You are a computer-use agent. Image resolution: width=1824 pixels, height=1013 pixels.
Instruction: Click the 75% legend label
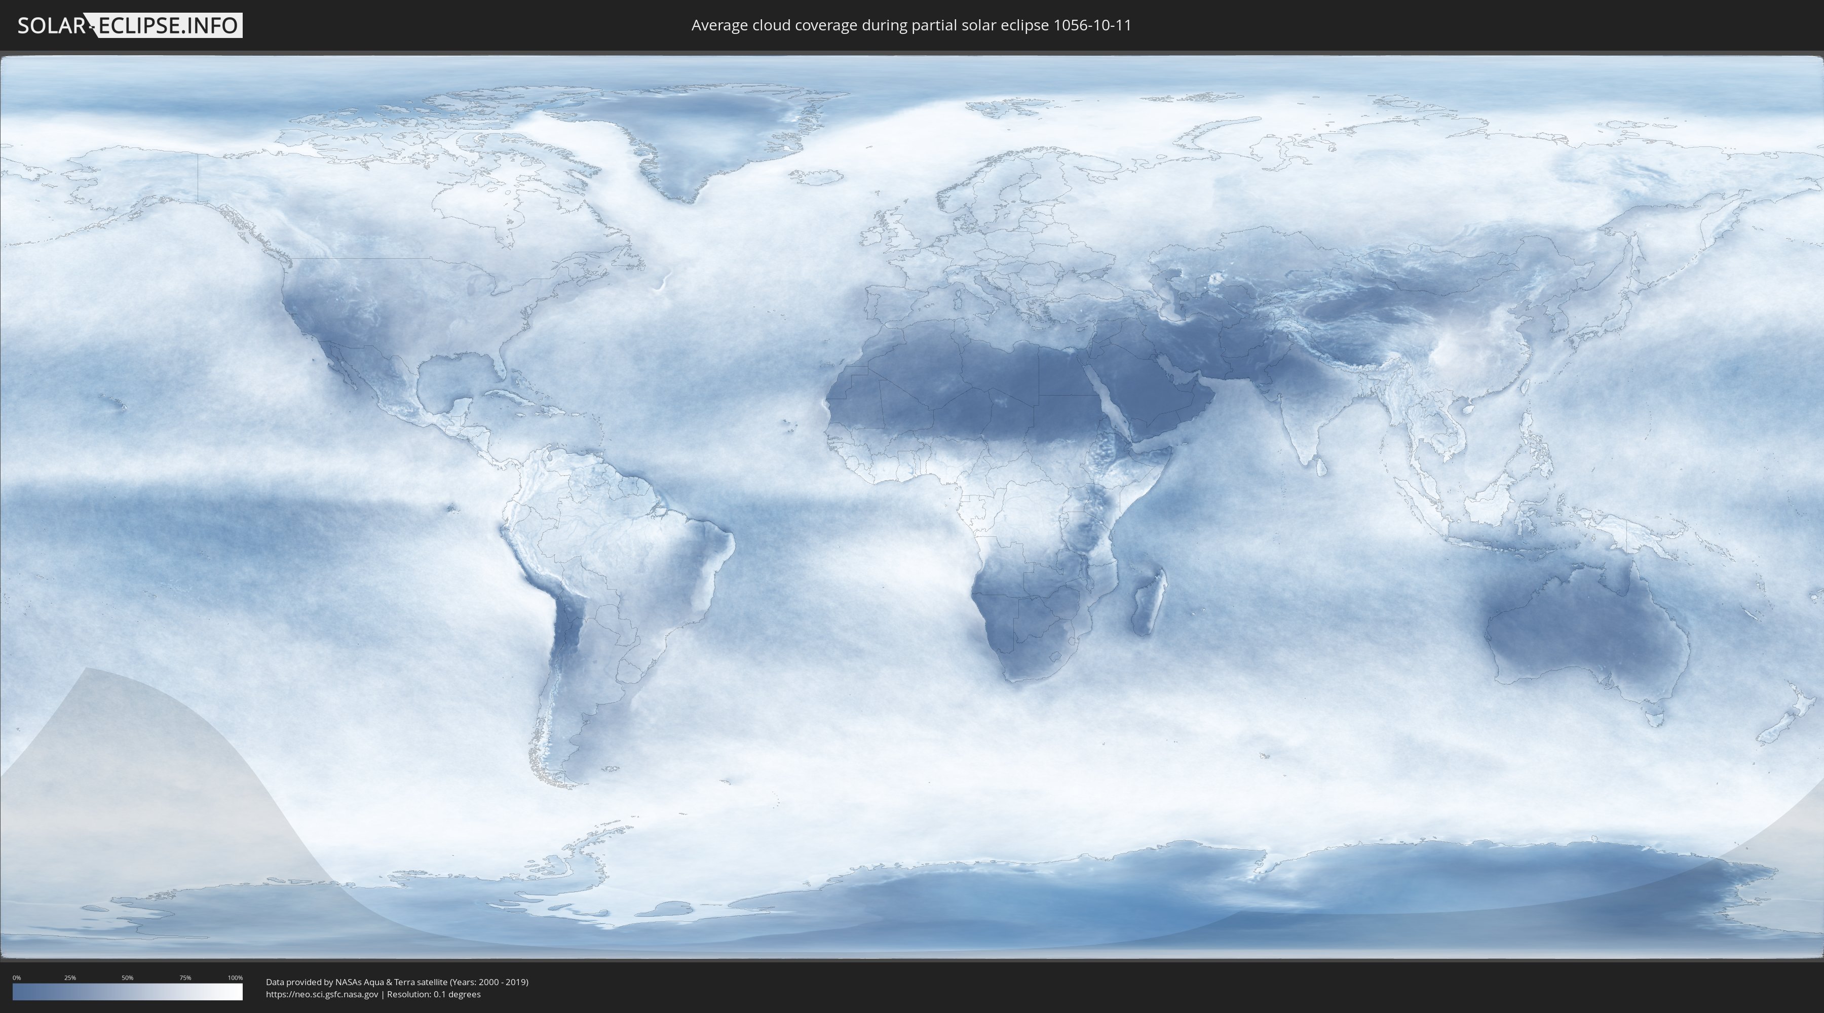pyautogui.click(x=185, y=978)
